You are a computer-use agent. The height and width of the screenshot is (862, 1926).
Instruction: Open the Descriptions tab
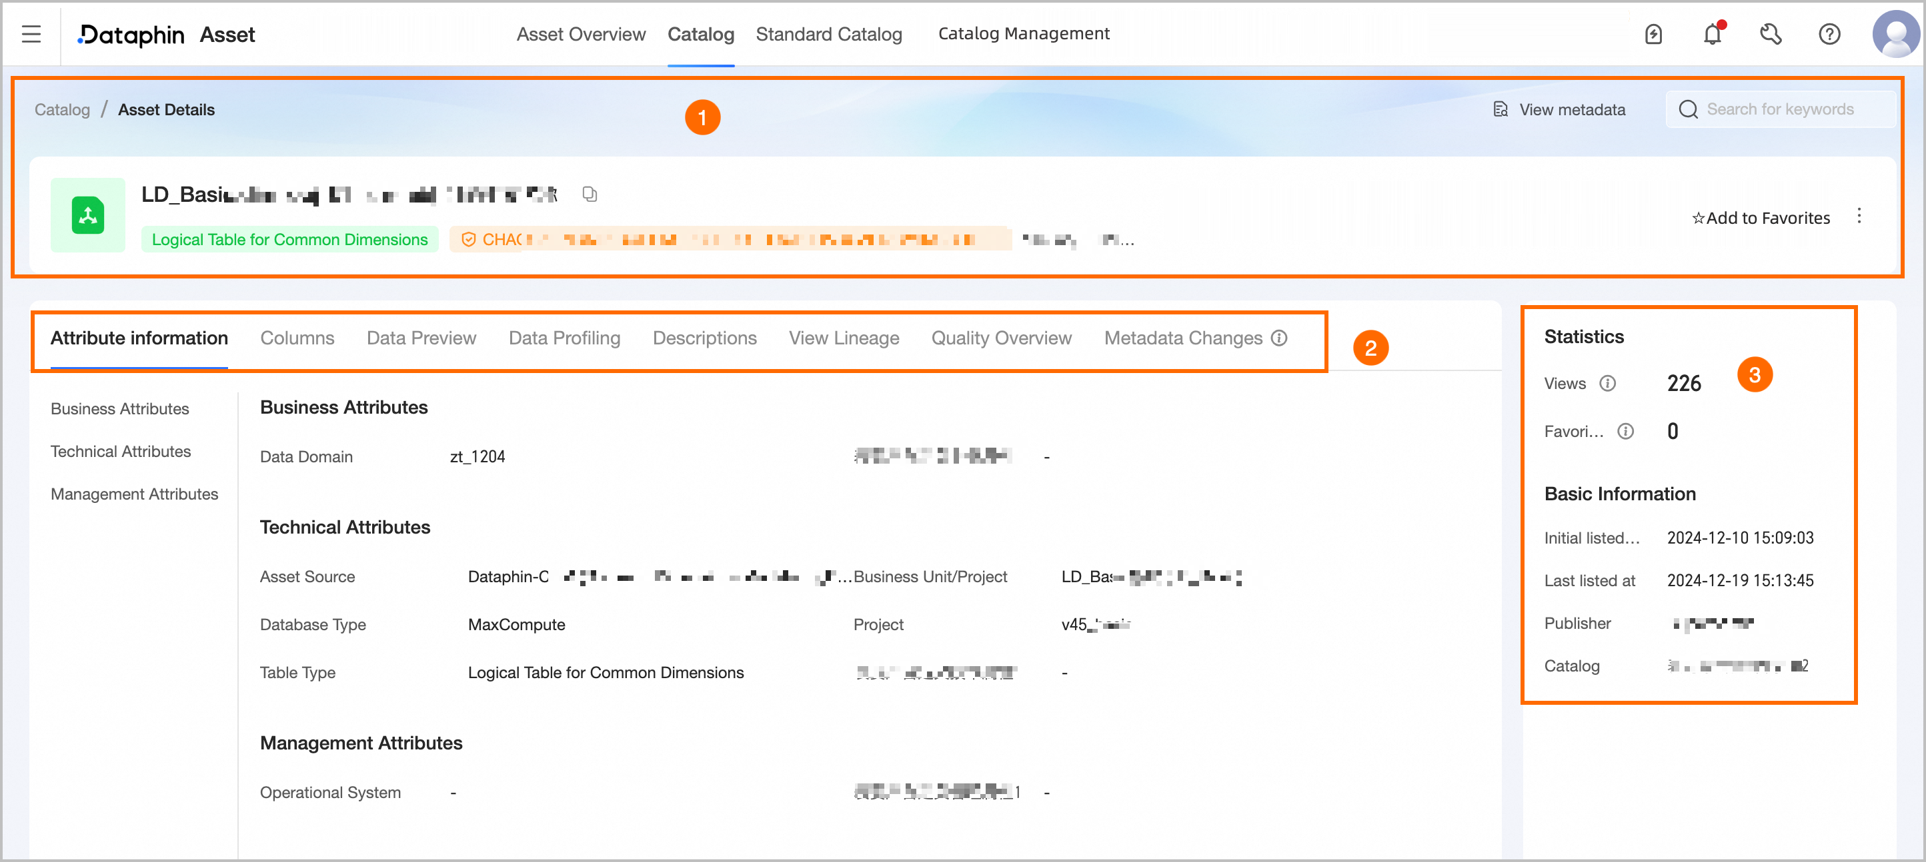pyautogui.click(x=704, y=338)
